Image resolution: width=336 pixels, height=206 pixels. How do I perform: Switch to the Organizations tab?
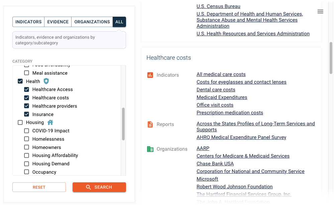pos(92,22)
